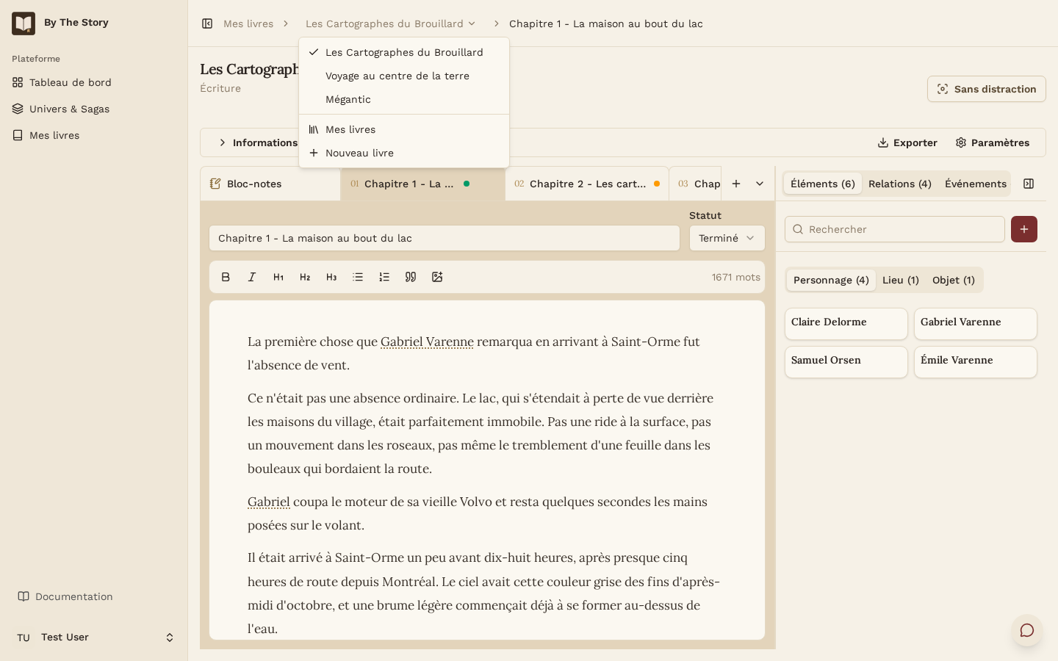
Task: Insert an image in the editor
Action: pos(437,277)
